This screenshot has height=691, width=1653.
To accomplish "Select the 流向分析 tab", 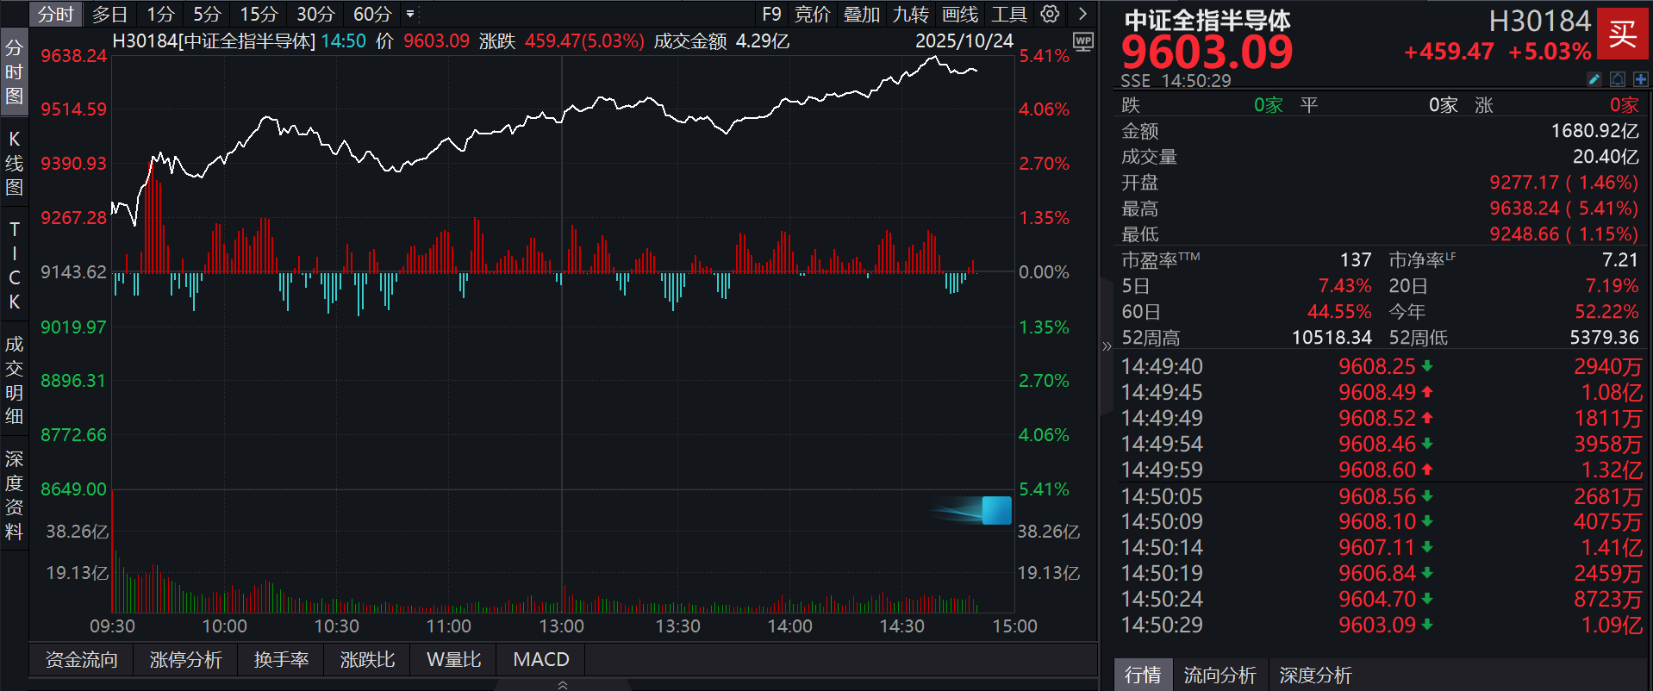I will click(1219, 675).
